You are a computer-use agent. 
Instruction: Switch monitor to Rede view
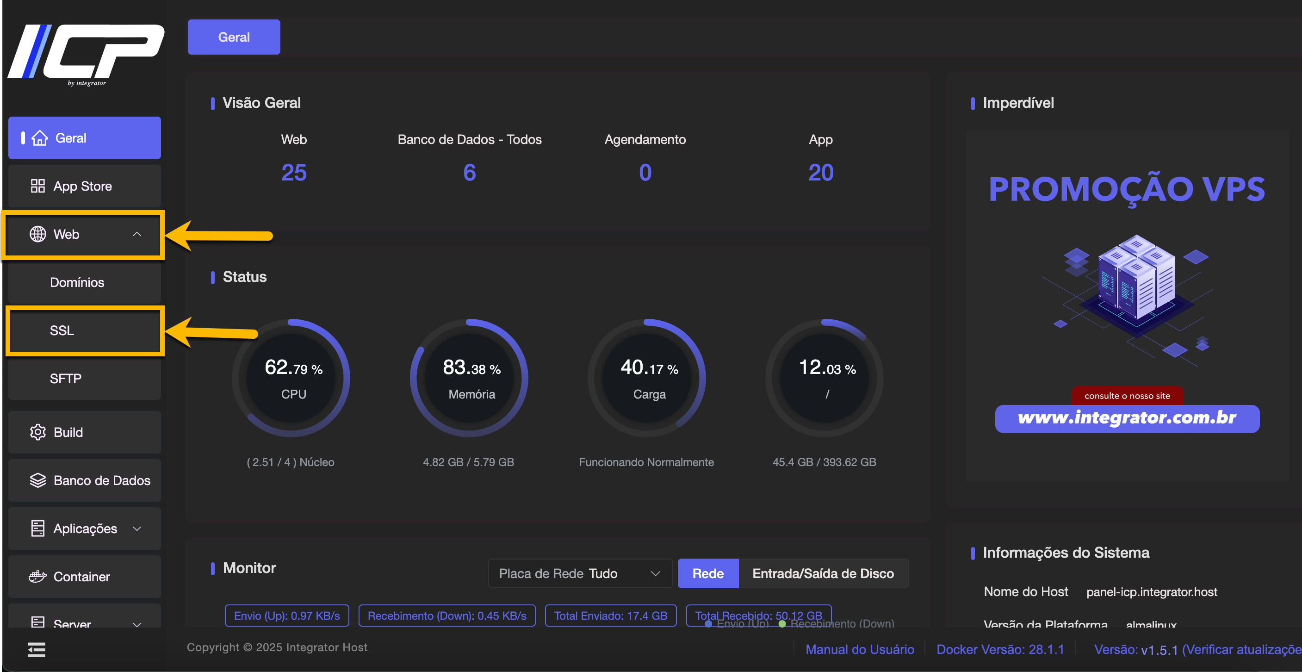(707, 573)
